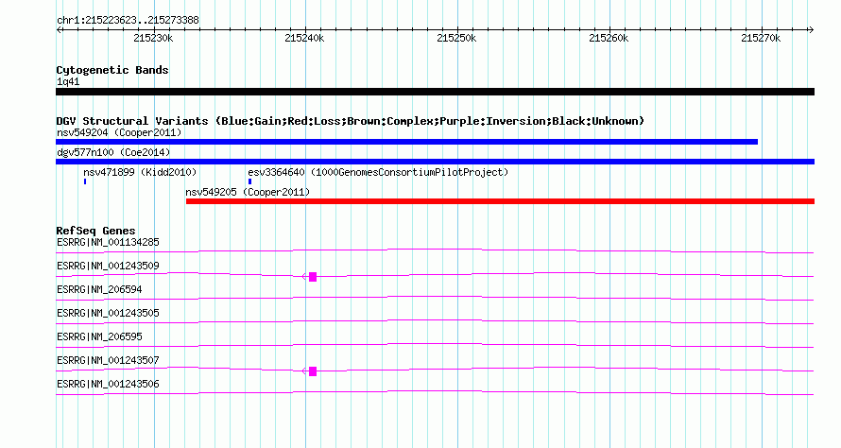The height and width of the screenshot is (448, 841).
Task: Click the magenta exon box on NM_001243507
Action: click(x=313, y=371)
